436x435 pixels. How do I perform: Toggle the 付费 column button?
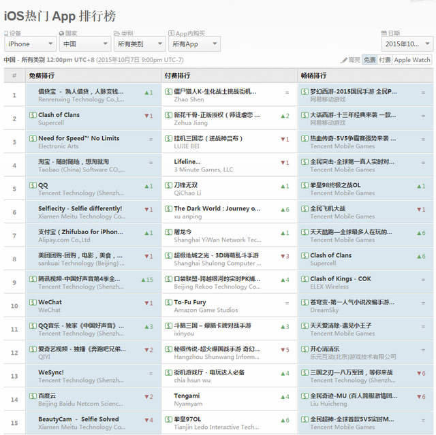pos(385,60)
